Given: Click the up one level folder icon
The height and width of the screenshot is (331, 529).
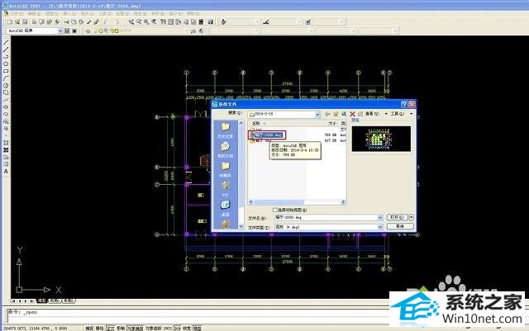Looking at the screenshot, I should tap(336, 114).
